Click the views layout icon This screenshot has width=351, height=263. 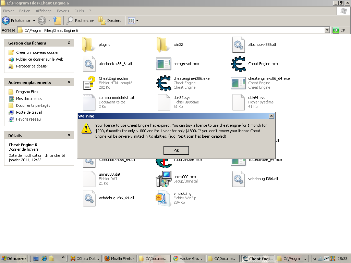coord(131,21)
